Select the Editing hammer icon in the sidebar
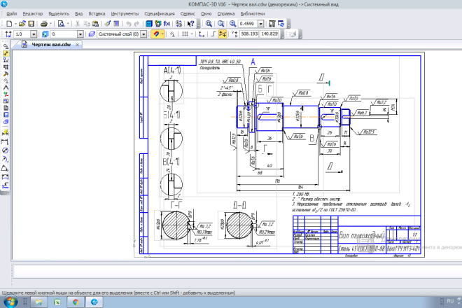This screenshot has height=308, width=462. click(x=6, y=74)
